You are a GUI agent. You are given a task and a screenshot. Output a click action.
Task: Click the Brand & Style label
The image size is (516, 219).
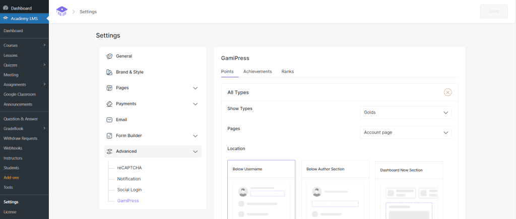(x=130, y=72)
